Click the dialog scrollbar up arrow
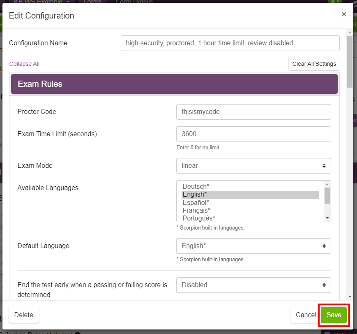Viewport: 357px width, 334px height. [x=350, y=32]
